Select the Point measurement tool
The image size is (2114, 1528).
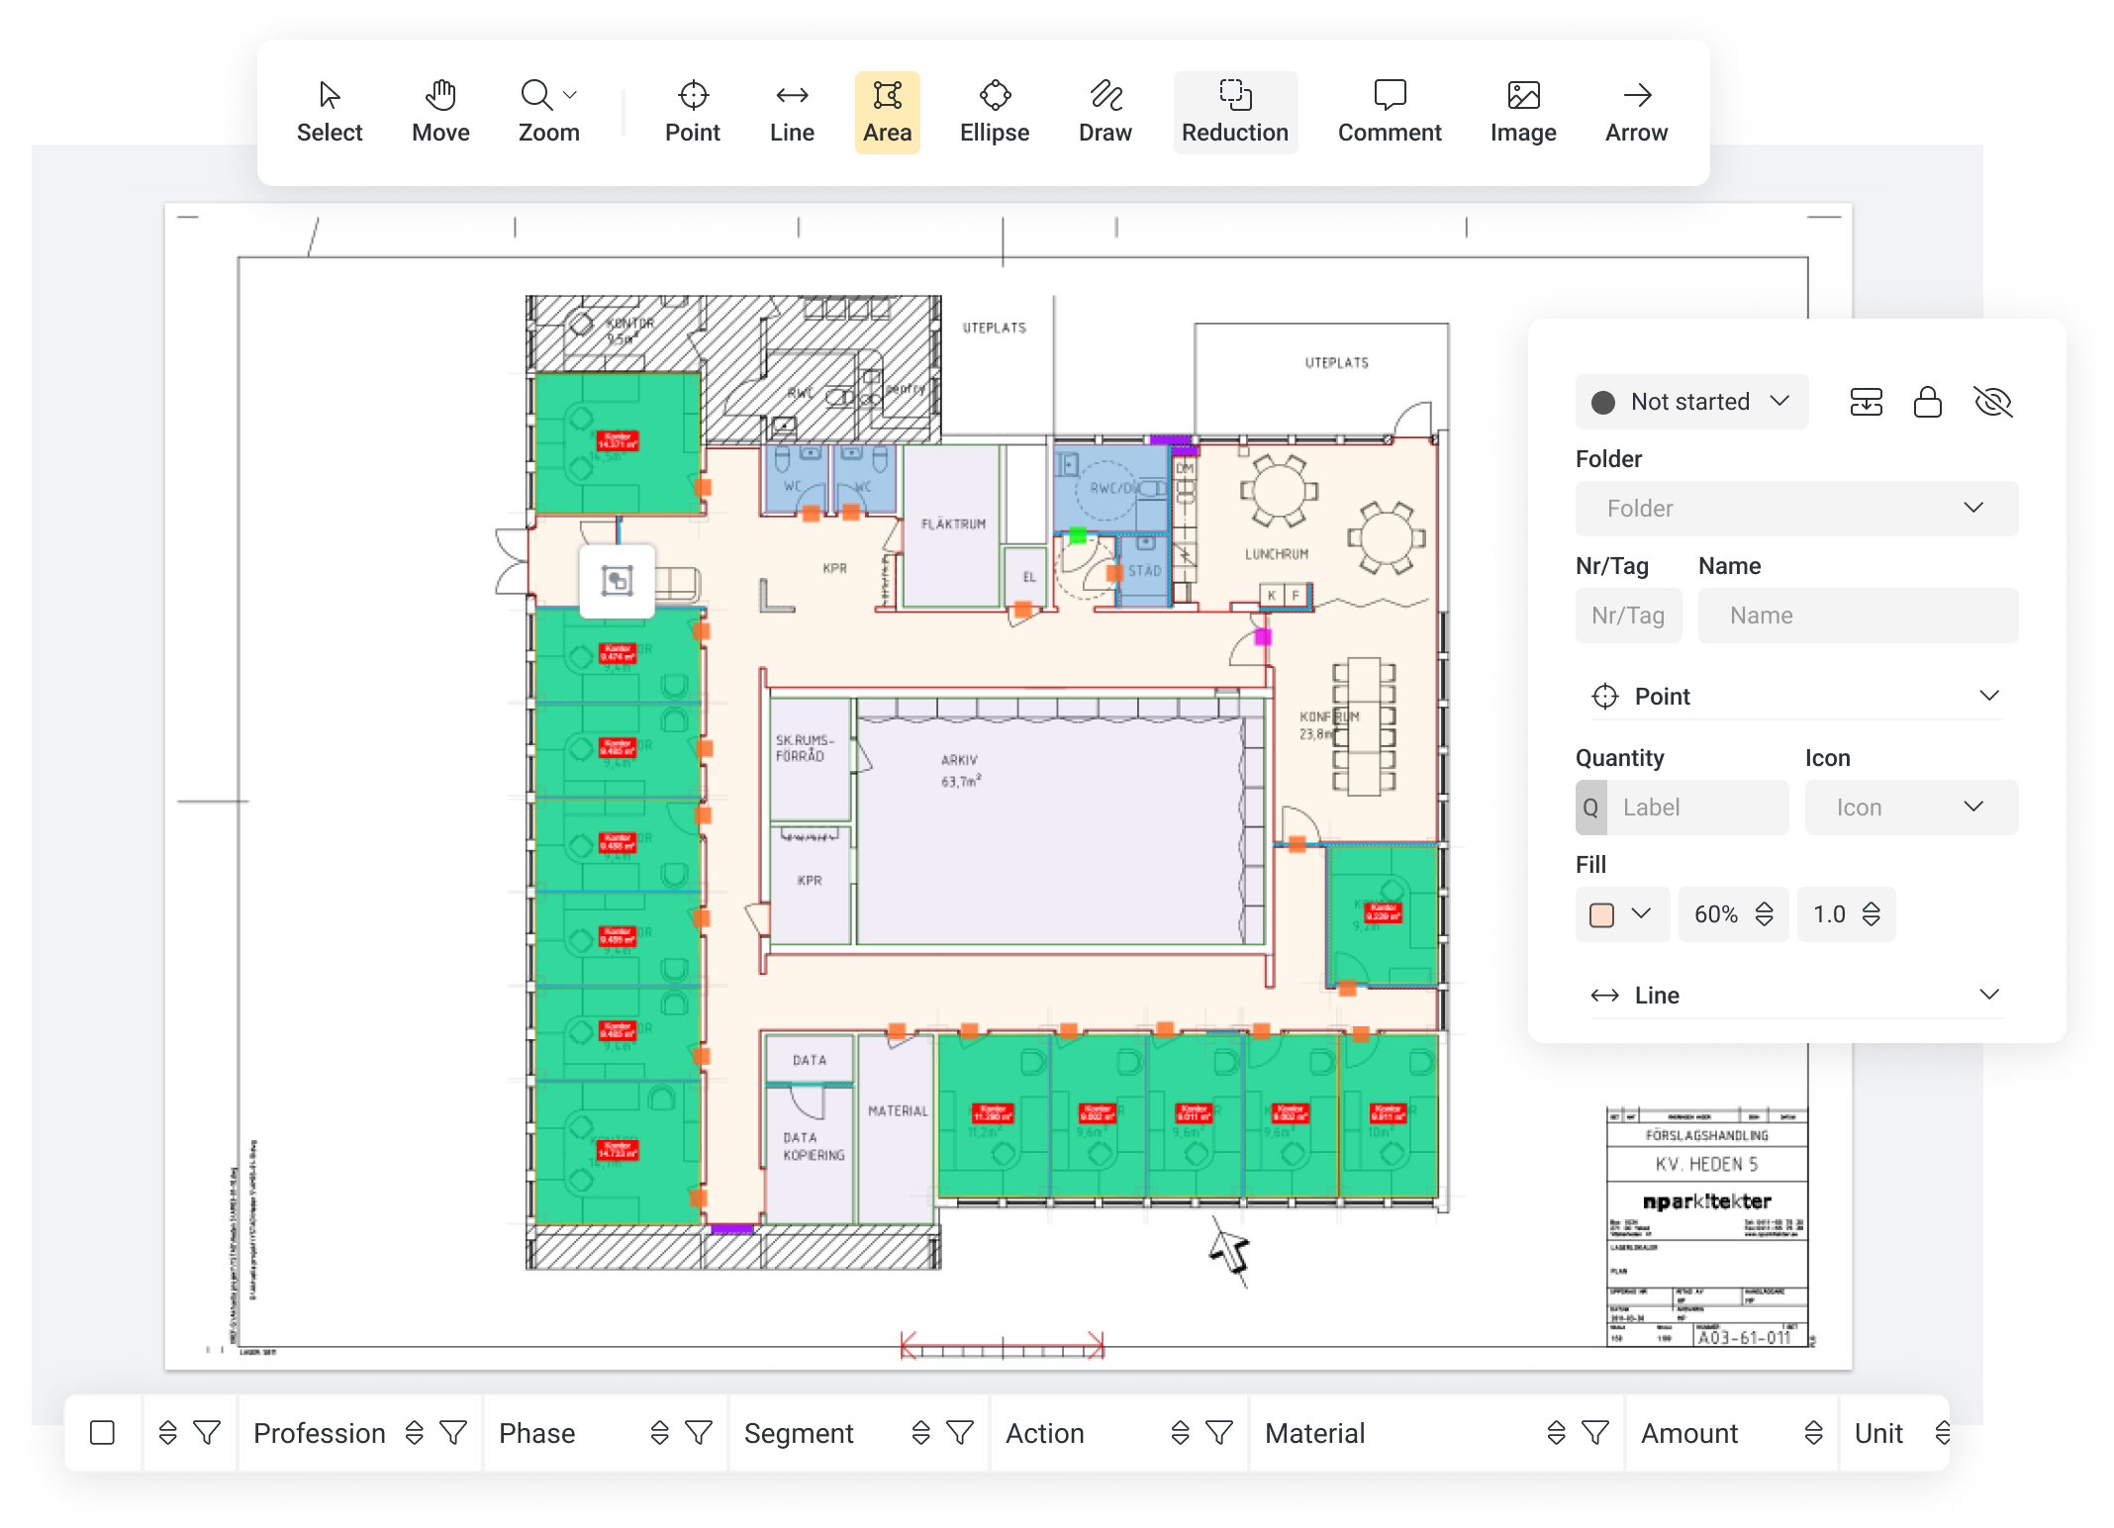[692, 113]
